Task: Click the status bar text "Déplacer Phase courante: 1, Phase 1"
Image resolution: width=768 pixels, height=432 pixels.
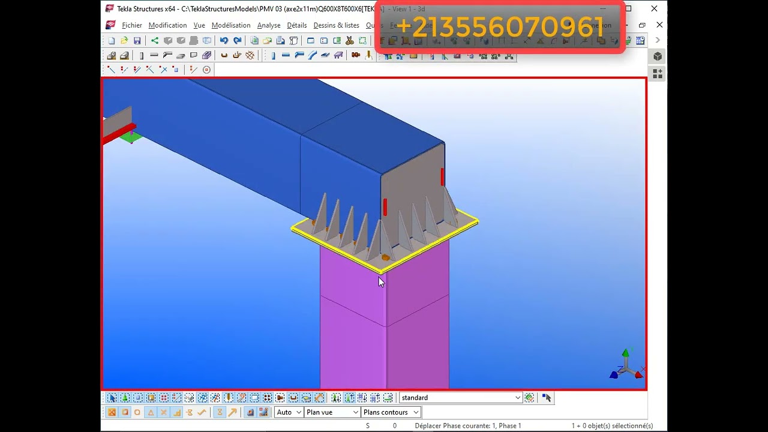Action: (468, 425)
